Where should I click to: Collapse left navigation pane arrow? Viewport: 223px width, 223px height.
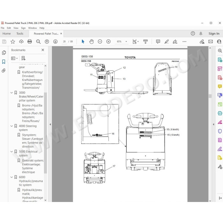[50, 124]
